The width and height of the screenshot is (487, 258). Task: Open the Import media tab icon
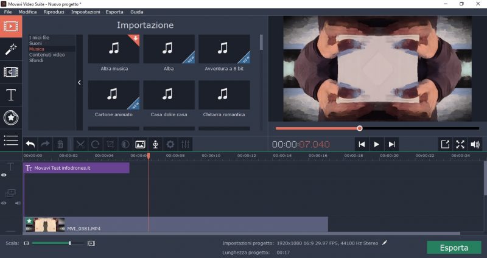11,26
